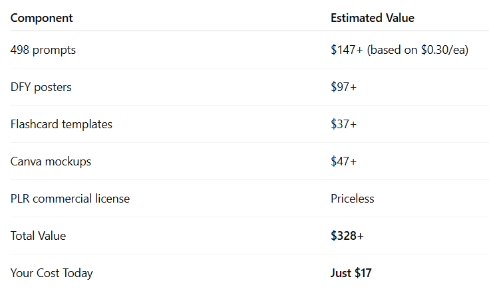Click the $47+ value cell
This screenshot has height=291, width=489.
(x=344, y=161)
